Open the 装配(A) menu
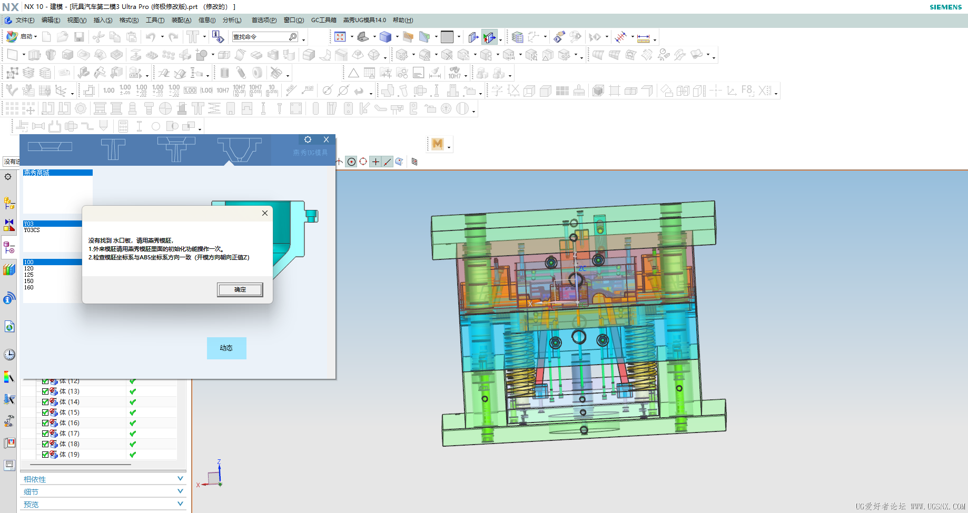Screen dimensions: 968x513 pos(181,20)
